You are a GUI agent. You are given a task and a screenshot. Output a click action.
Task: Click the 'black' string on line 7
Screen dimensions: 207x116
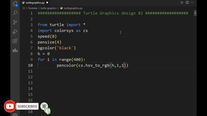click(65, 48)
